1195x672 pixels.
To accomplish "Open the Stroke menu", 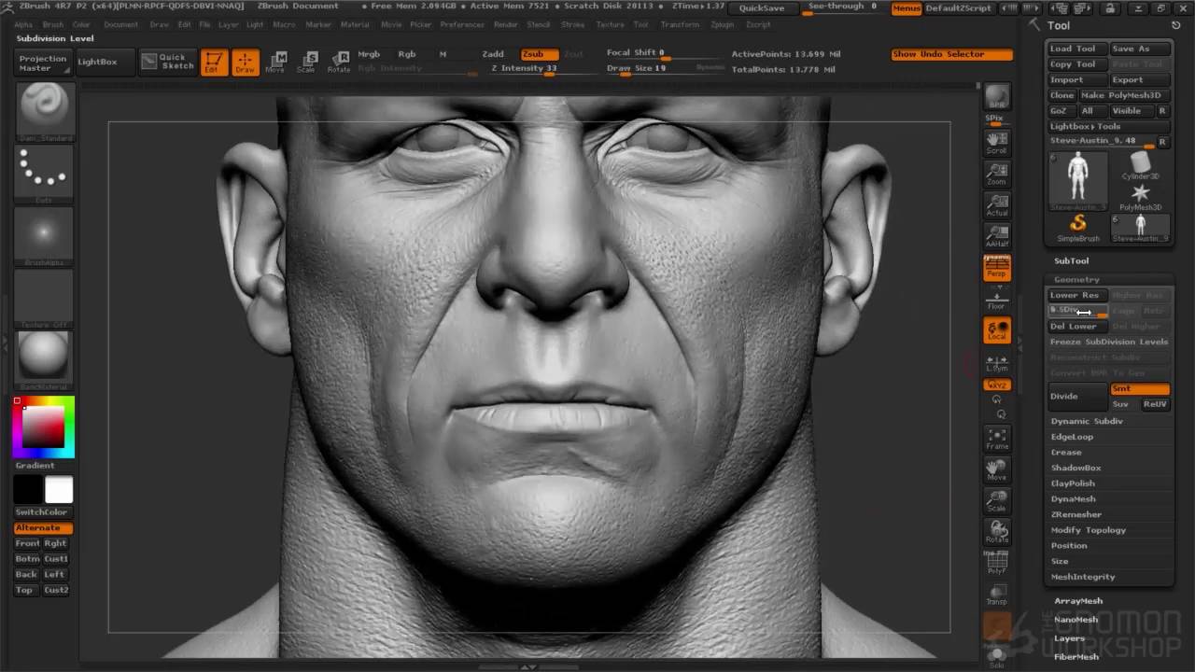I will (x=574, y=24).
